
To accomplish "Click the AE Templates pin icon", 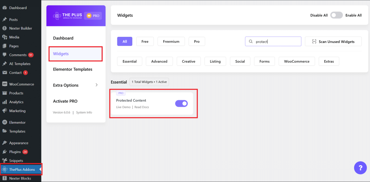I will point(4,64).
